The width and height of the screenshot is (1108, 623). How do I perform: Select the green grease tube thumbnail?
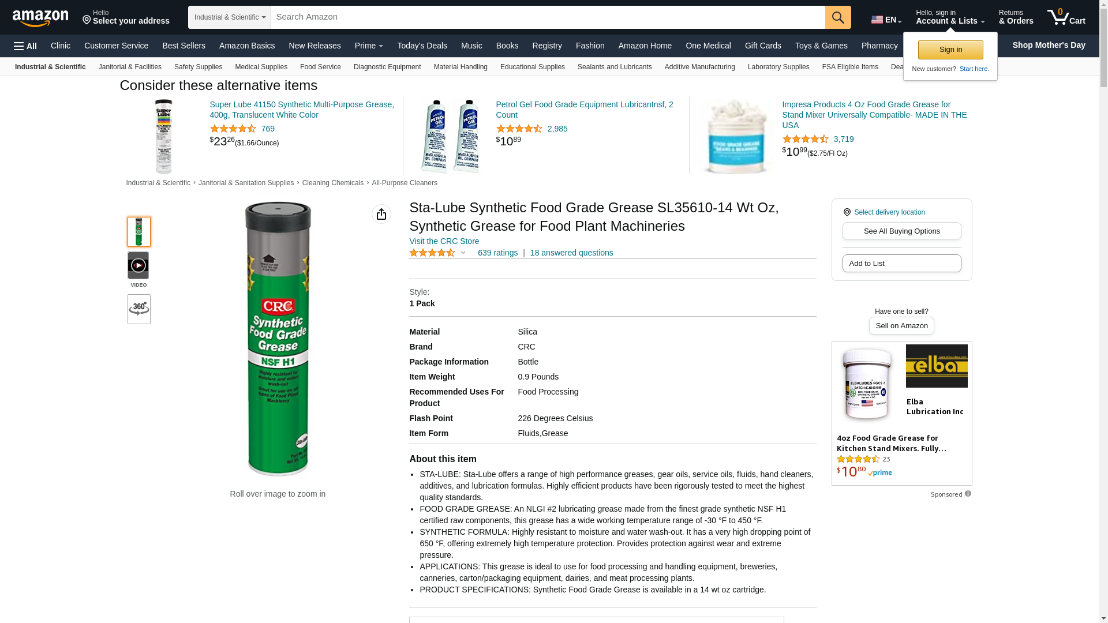point(139,232)
